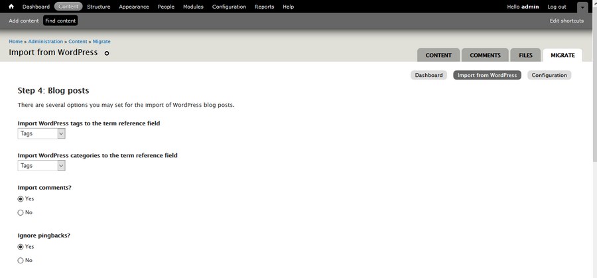
Task: Click the Home icon in the admin toolbar
Action: pos(11,7)
